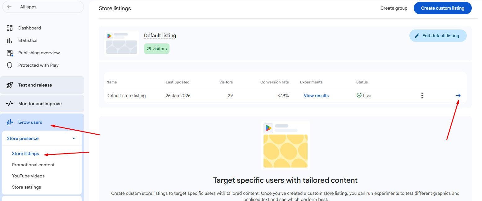Collapse the Store presence section chevron
The width and height of the screenshot is (482, 201).
point(74,138)
